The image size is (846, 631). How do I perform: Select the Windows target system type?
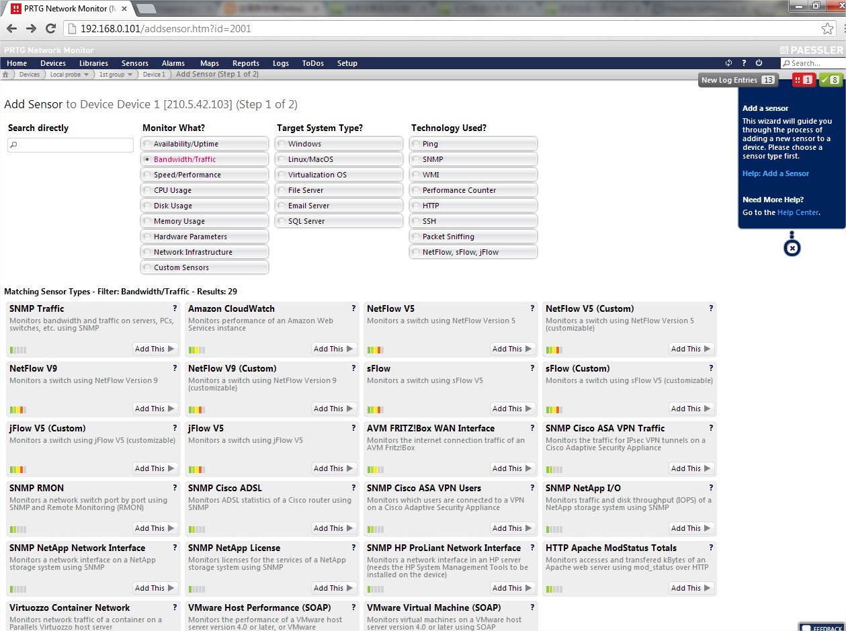click(x=282, y=144)
